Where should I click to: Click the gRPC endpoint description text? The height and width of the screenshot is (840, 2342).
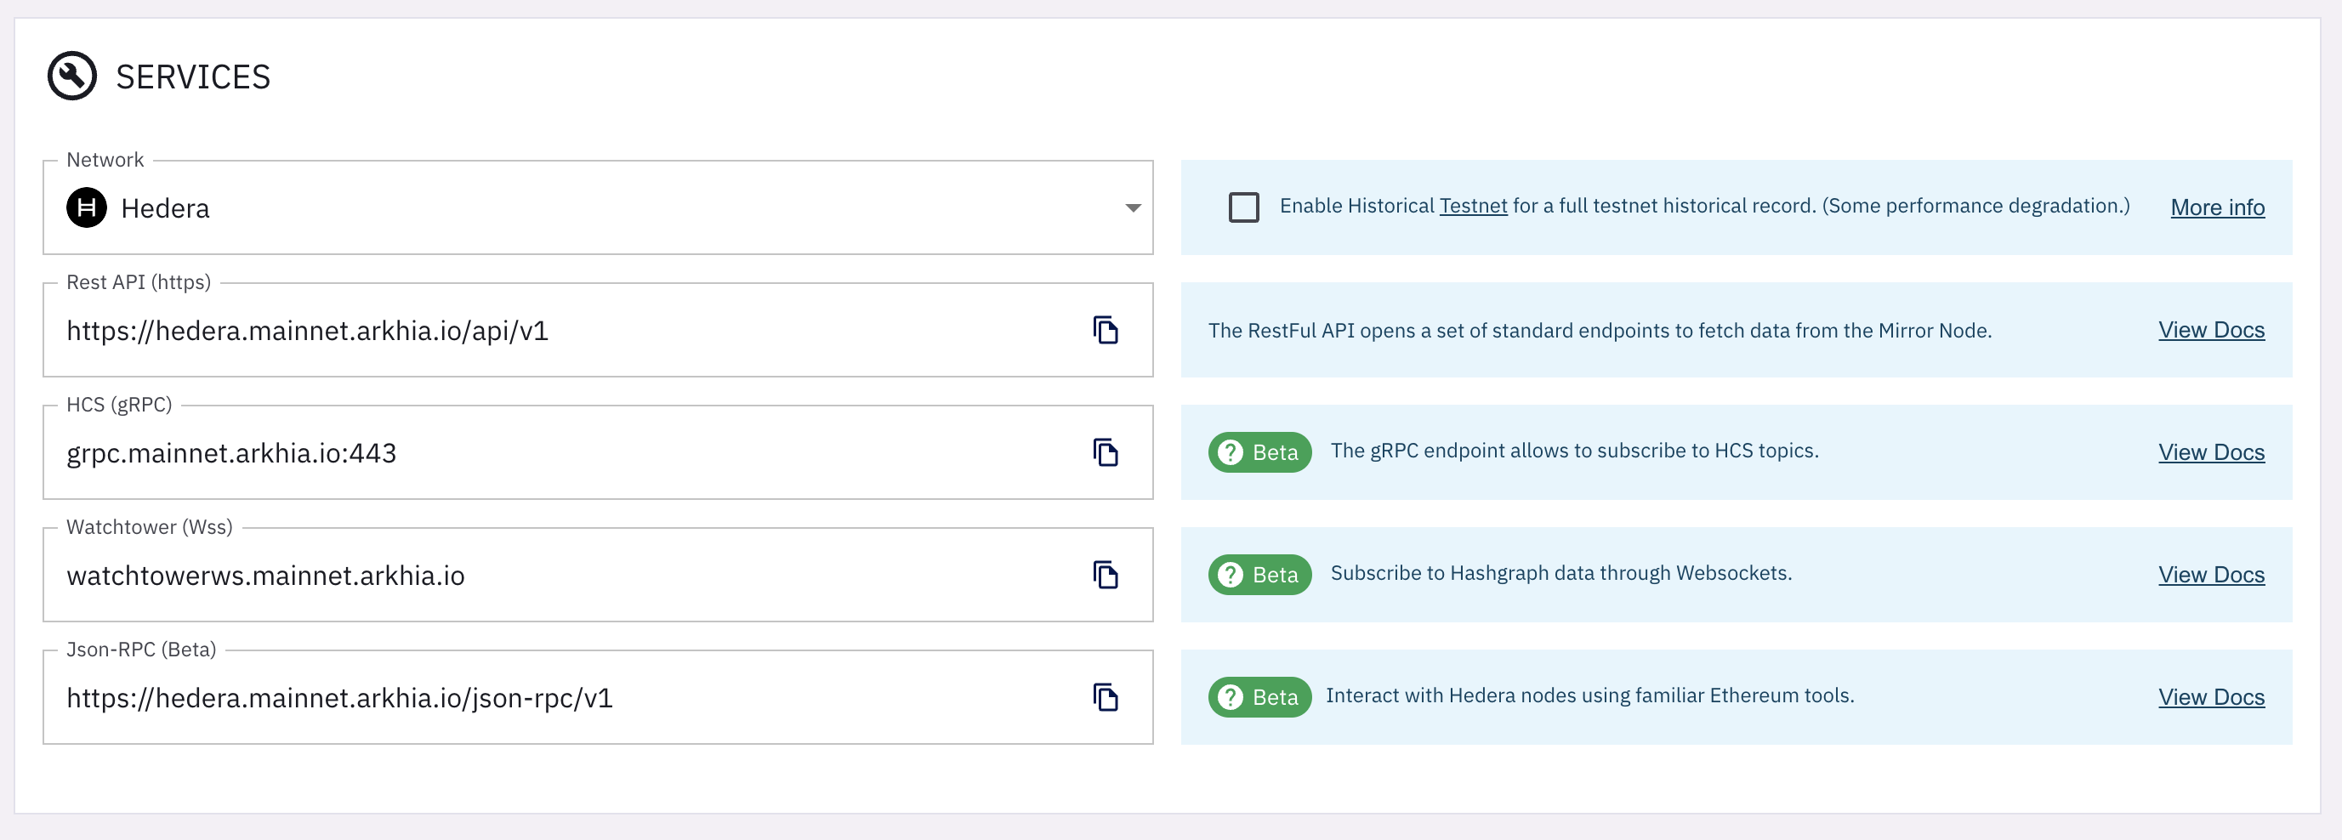(1574, 451)
